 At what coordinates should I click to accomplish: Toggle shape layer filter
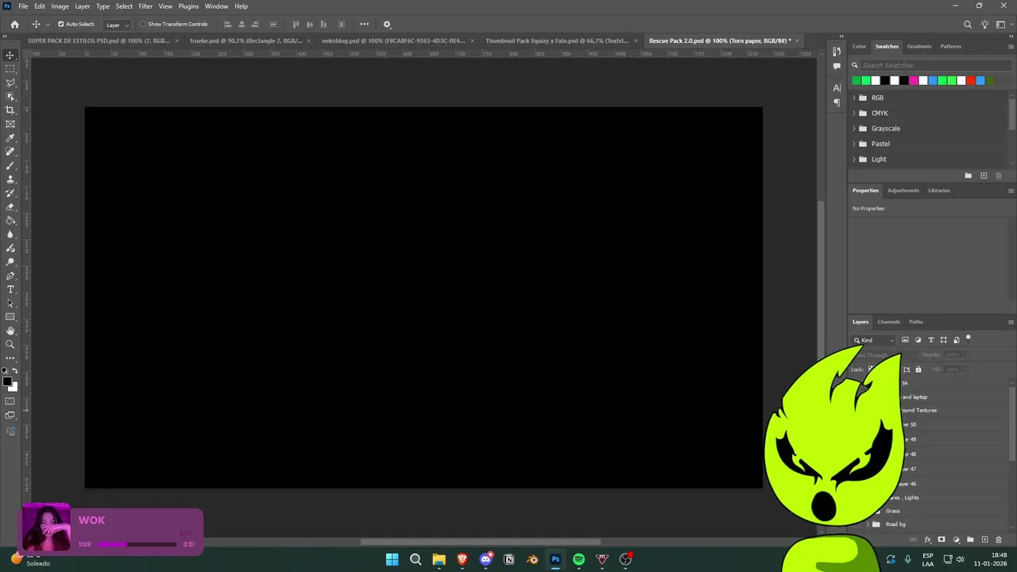(944, 340)
